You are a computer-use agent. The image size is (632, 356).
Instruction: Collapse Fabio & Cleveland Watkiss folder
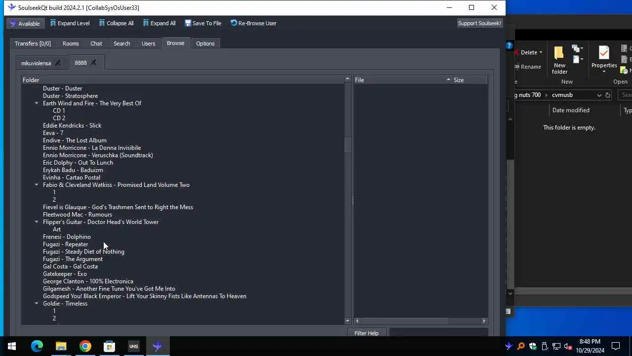coord(37,185)
